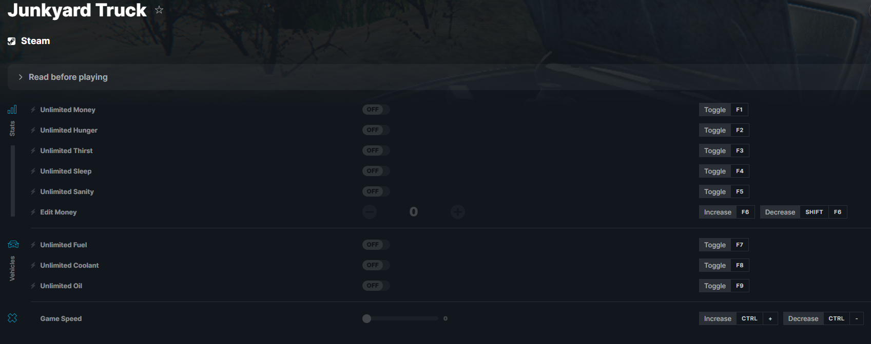Favorite Junkyard Truck with the star icon

click(x=159, y=10)
